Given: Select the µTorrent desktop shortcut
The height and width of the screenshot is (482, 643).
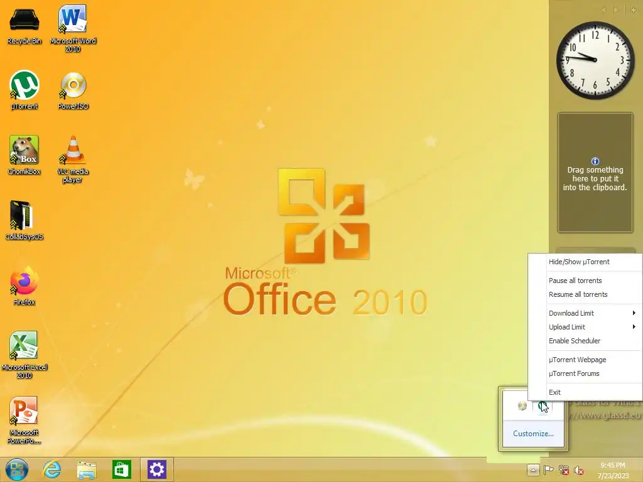Looking at the screenshot, I should pyautogui.click(x=24, y=90).
